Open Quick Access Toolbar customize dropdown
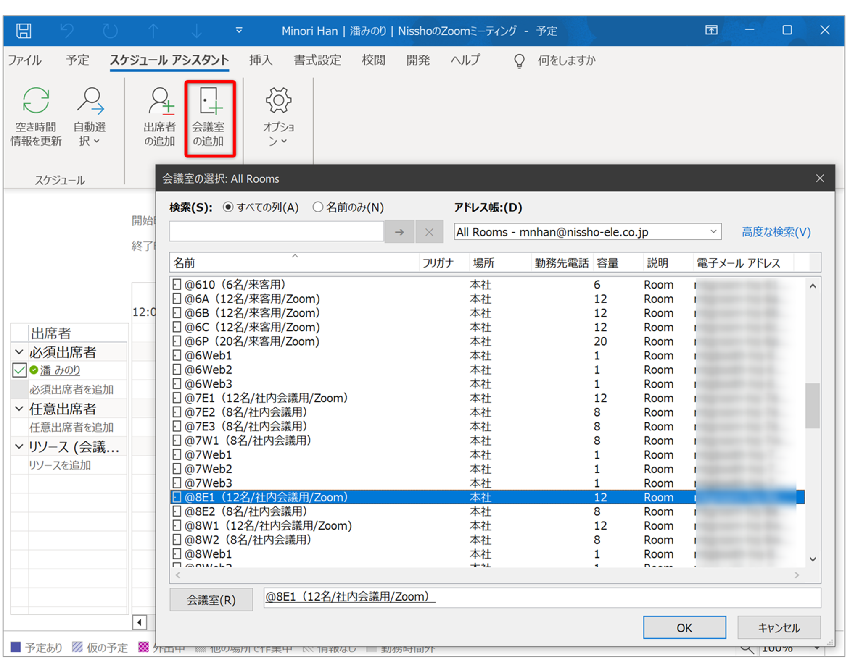850x661 pixels. pyautogui.click(x=239, y=30)
